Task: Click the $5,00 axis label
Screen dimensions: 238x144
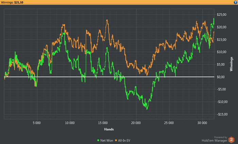Action: coord(221,65)
